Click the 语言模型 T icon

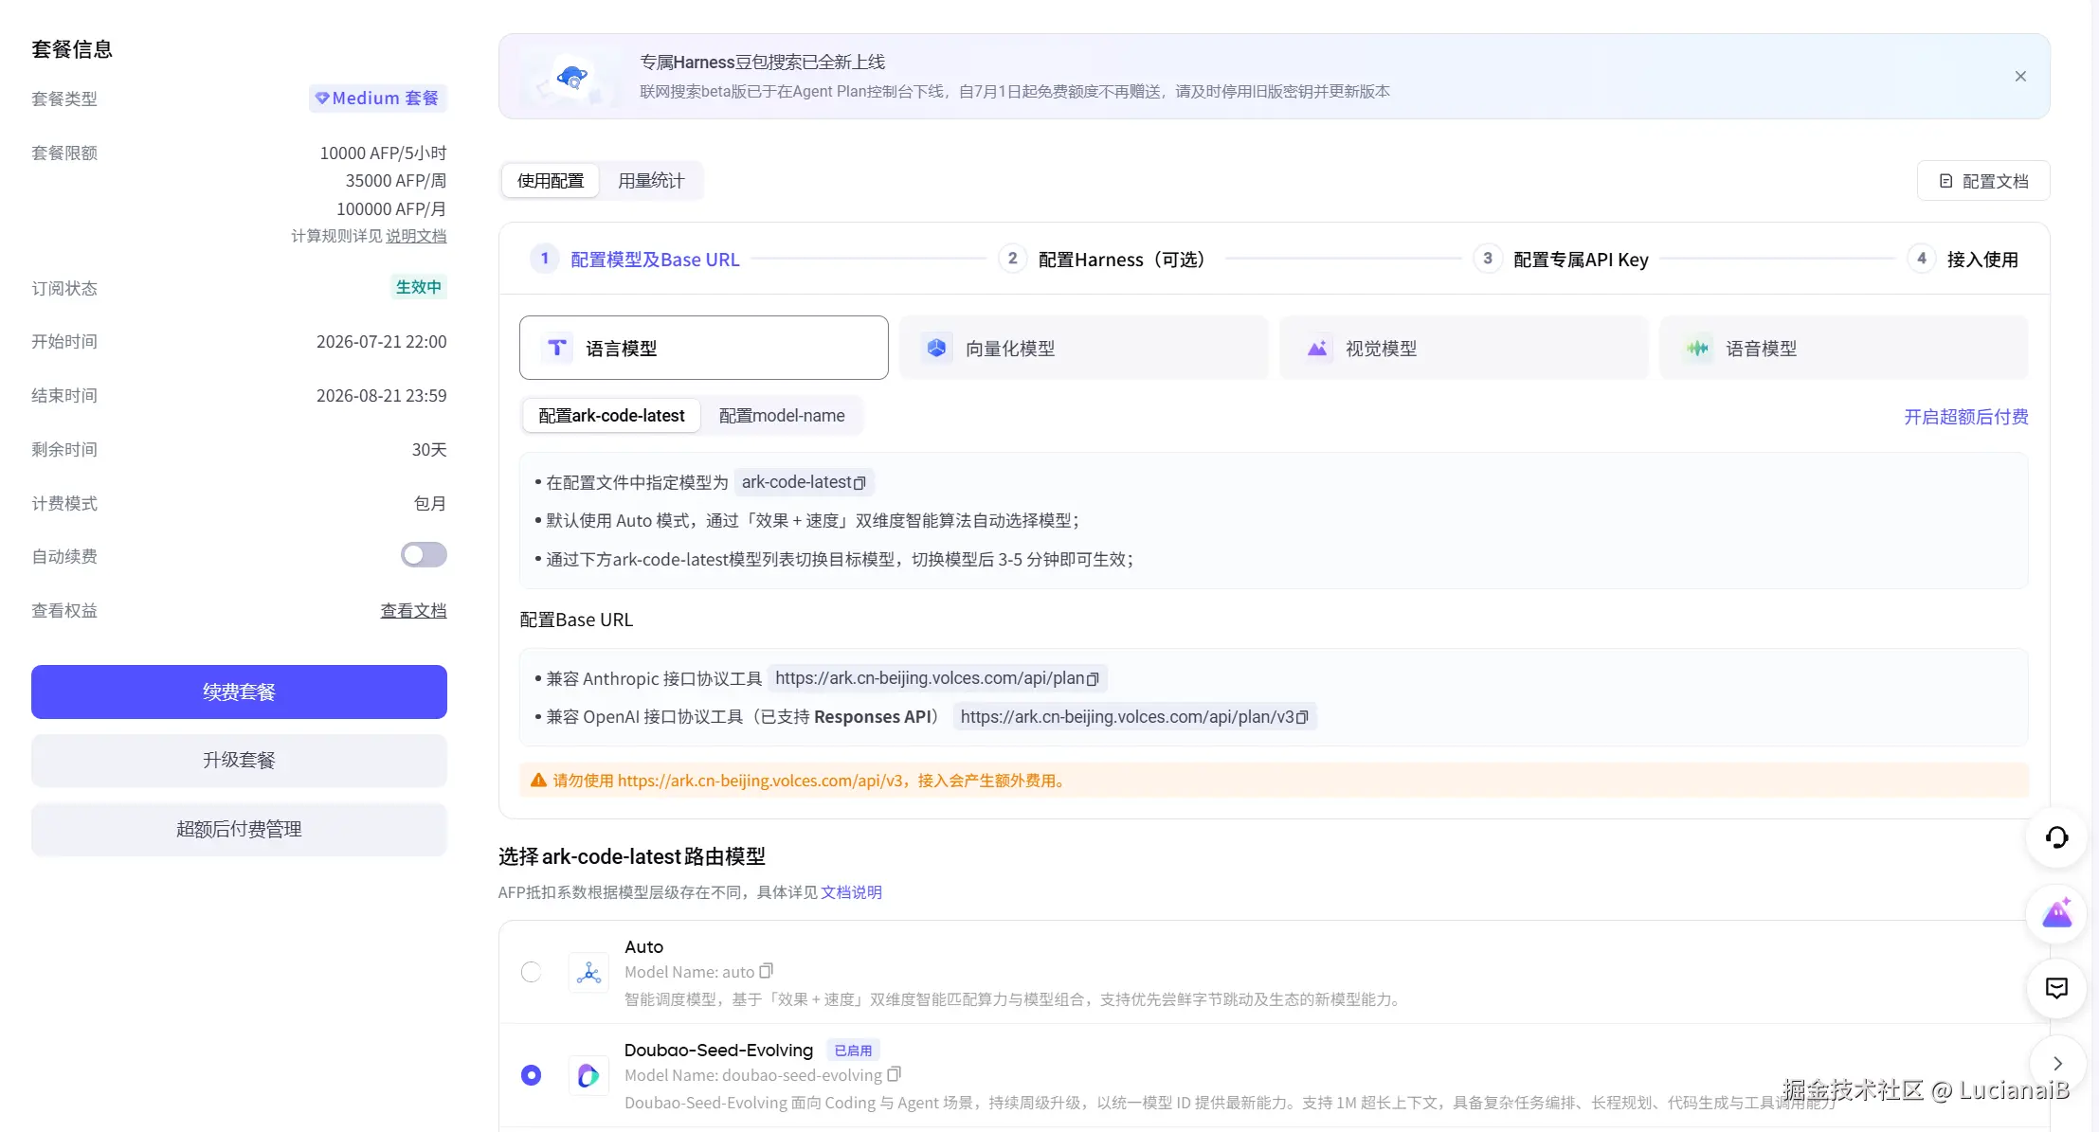[x=557, y=348]
